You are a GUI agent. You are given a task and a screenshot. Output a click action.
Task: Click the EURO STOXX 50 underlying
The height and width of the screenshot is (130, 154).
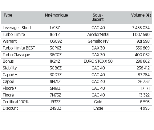pyautogui.click(x=98, y=61)
